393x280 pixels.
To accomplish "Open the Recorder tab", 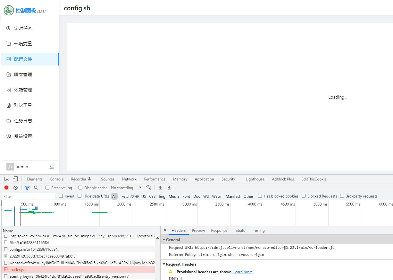I will coord(81,179).
